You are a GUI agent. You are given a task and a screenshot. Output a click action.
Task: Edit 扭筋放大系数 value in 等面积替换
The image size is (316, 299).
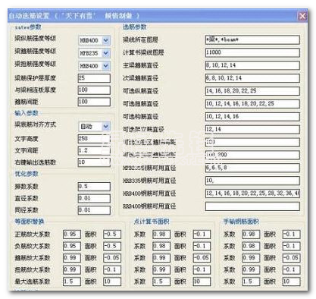click(72, 269)
